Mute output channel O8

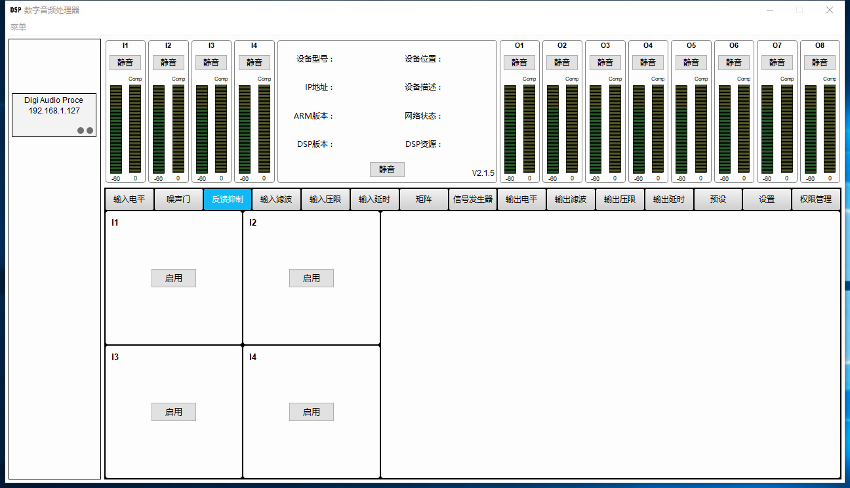tap(820, 62)
